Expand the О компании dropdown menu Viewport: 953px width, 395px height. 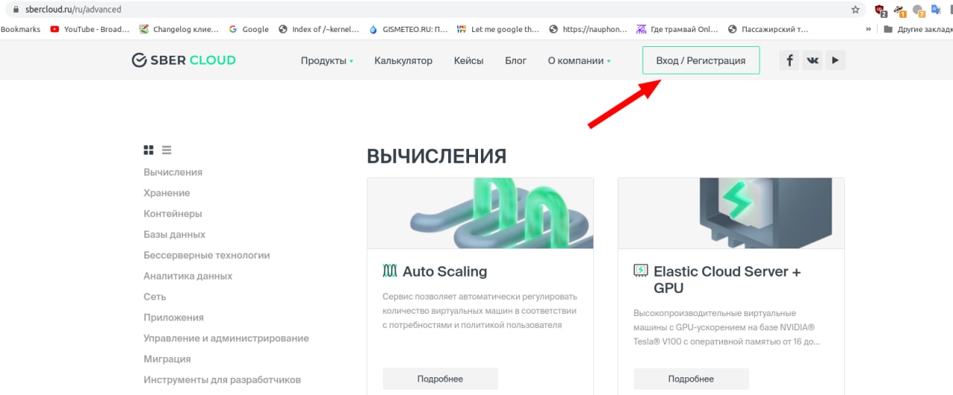click(x=579, y=61)
